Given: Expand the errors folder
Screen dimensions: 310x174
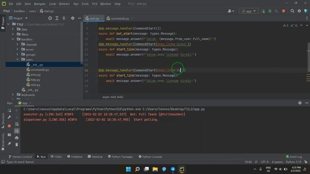Looking at the screenshot, I should coord(17,49).
